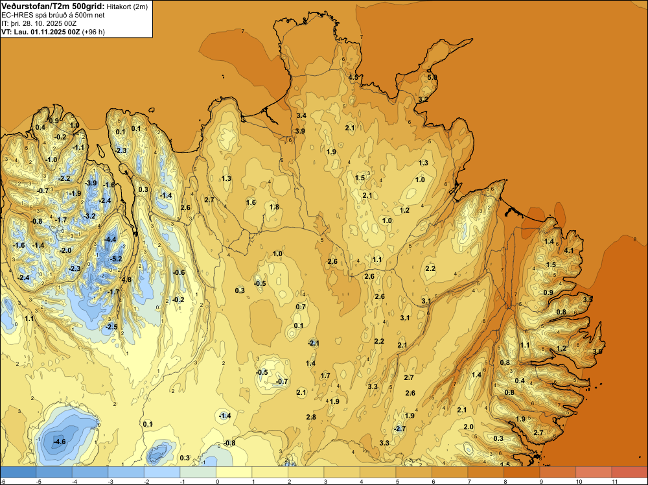This screenshot has height=485, width=648.
Task: Click the temperature value '-0.6'
Action: pyautogui.click(x=179, y=272)
